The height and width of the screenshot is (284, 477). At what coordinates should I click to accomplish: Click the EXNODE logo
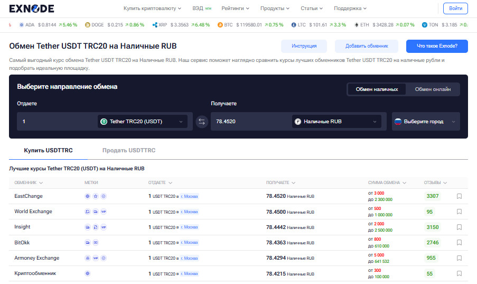coord(32,8)
